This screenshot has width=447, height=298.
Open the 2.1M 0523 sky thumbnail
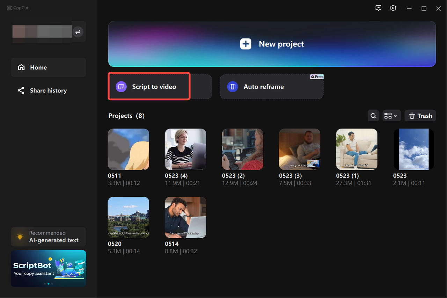point(414,149)
